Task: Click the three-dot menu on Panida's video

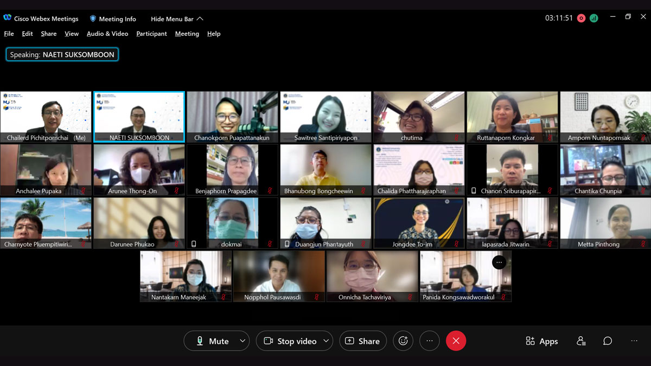Action: click(x=499, y=262)
